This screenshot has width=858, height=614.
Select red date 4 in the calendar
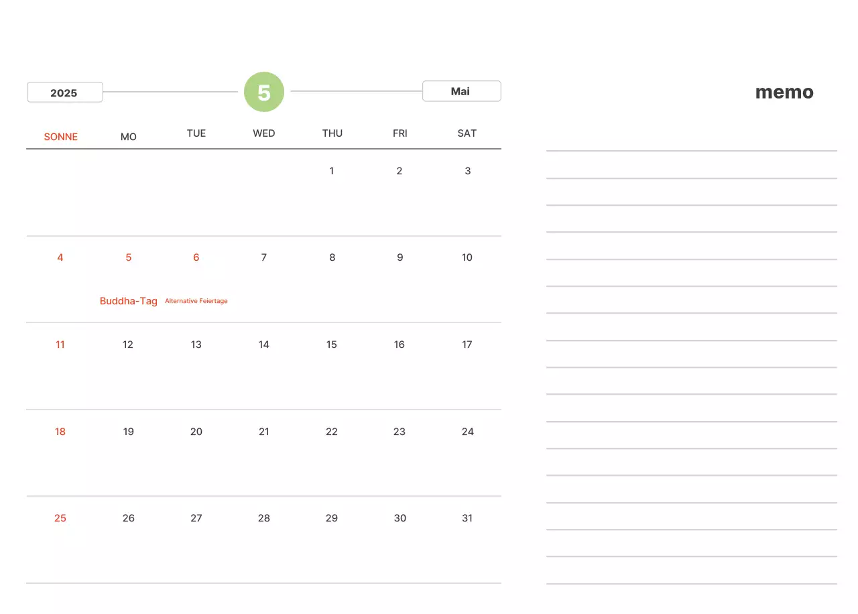[x=60, y=257]
